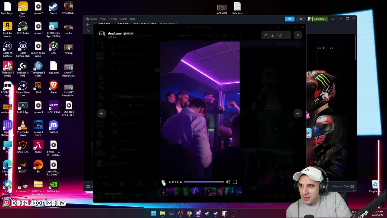Viewport: 387px width, 218px height.
Task: Select the SDM desktop icon
Action: 38,87
